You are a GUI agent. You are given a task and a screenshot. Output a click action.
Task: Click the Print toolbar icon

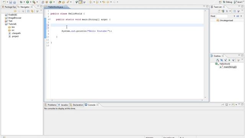pos(15,2)
